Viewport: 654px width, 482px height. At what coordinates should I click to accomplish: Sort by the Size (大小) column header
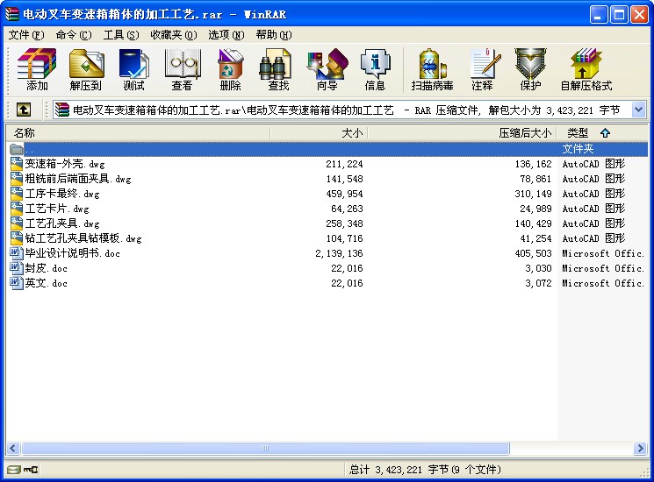pos(319,133)
